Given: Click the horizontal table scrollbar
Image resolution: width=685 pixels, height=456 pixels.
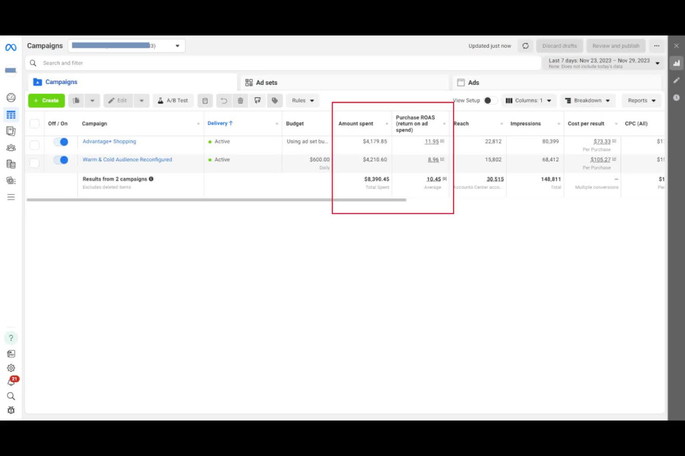Looking at the screenshot, I should point(216,200).
